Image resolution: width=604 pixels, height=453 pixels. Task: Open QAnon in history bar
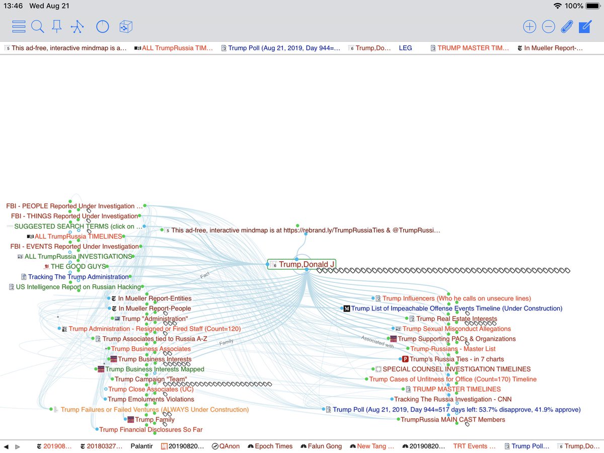[x=225, y=446]
